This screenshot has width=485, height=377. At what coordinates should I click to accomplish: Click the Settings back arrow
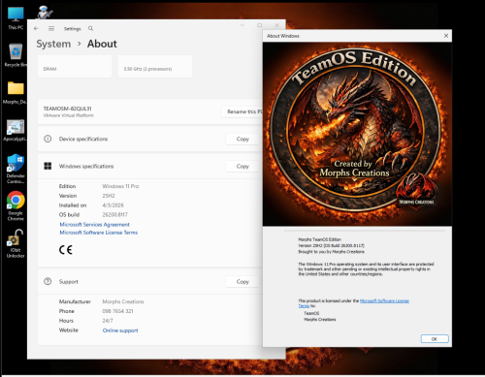coord(36,28)
